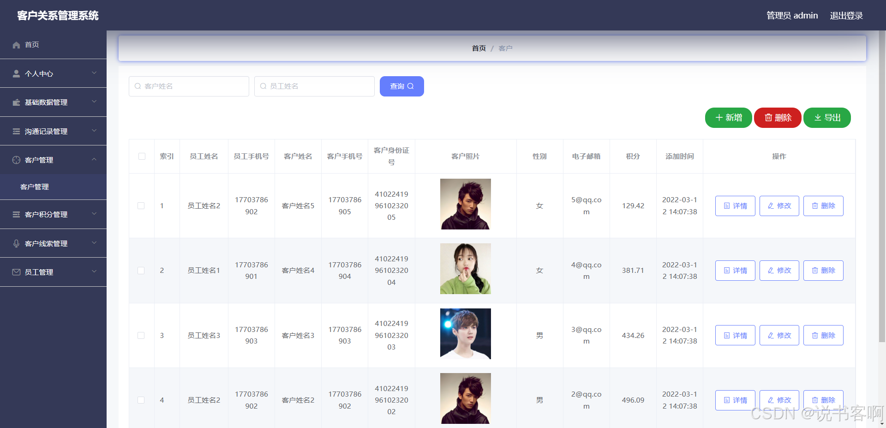Open 首页 in the sidebar
This screenshot has height=428, width=886.
point(53,45)
